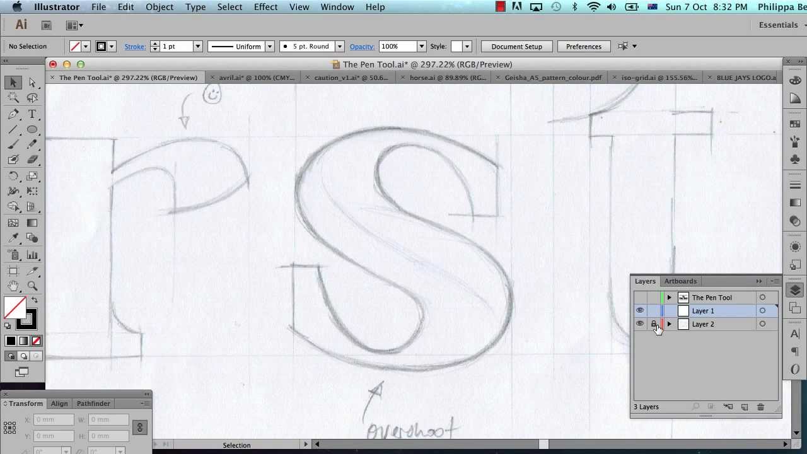Open Layers panel flyout menu
Image resolution: width=807 pixels, height=454 pixels.
[776, 281]
